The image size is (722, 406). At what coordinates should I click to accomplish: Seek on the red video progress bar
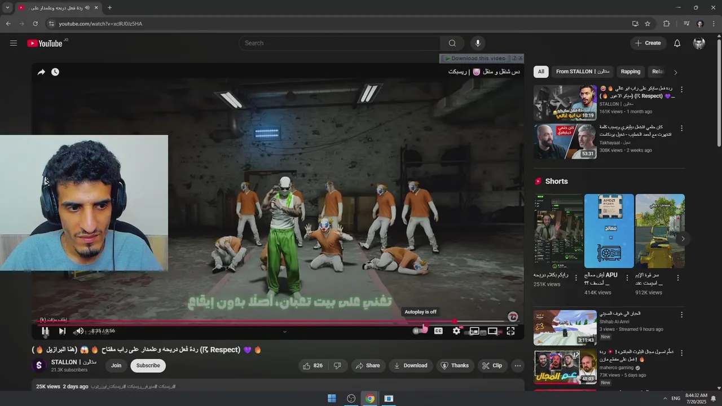[x=277, y=322]
